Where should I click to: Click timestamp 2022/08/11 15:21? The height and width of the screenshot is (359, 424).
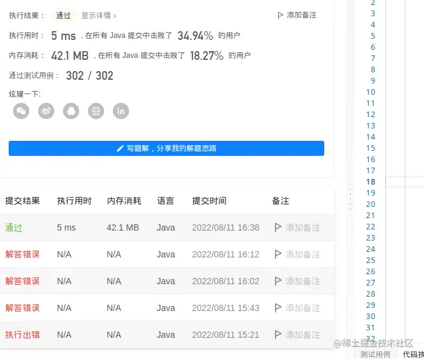tap(226, 335)
